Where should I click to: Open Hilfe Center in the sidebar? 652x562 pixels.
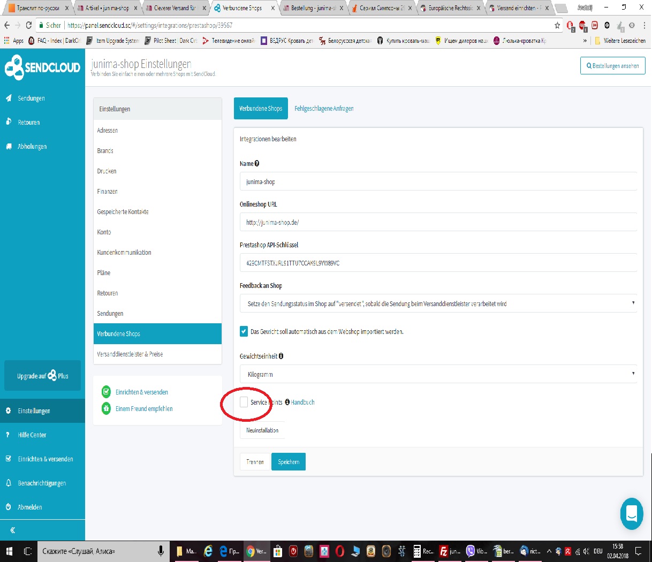pyautogui.click(x=32, y=435)
